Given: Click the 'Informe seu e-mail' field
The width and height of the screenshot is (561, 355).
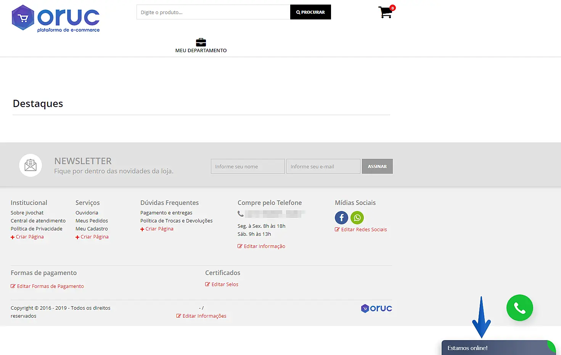Looking at the screenshot, I should 323,166.
